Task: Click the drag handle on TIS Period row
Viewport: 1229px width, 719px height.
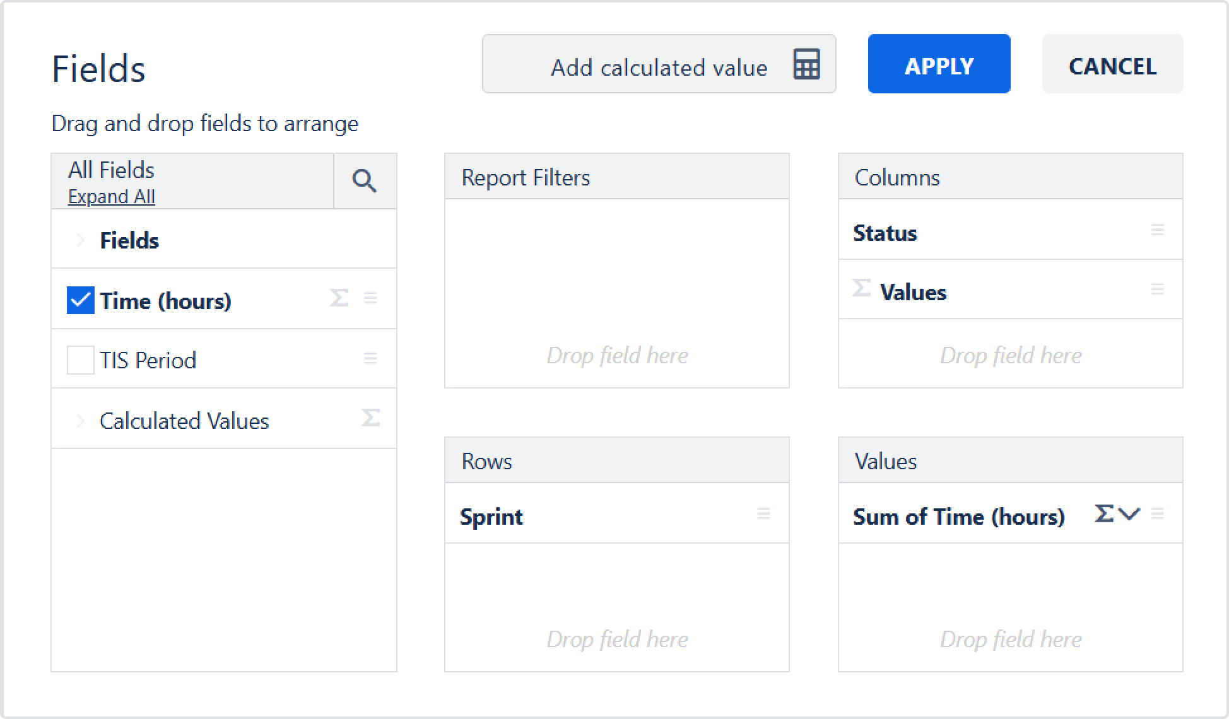Action: [370, 359]
